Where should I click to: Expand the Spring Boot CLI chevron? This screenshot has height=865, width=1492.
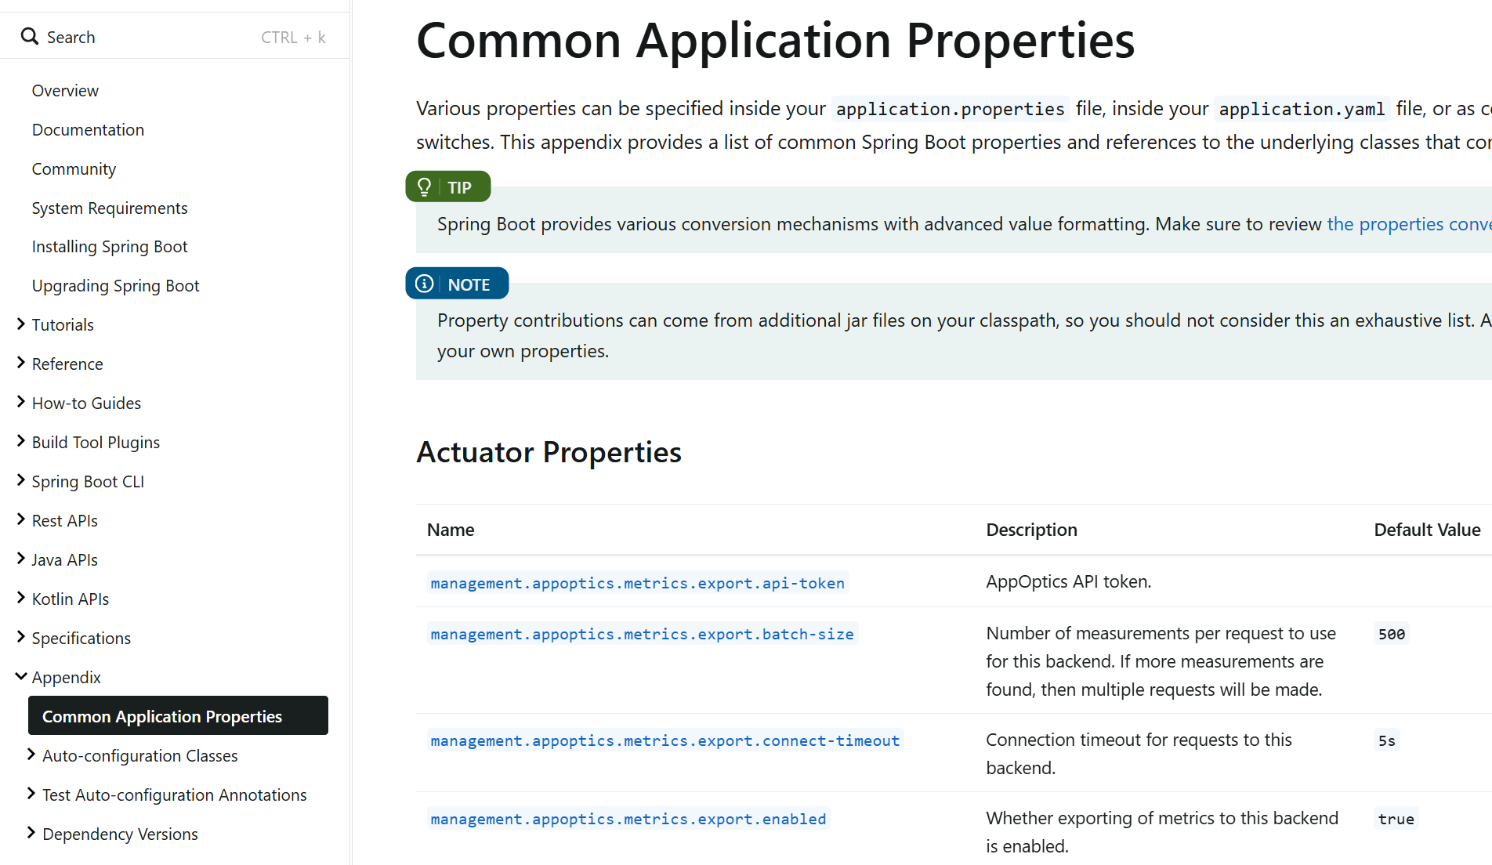click(x=21, y=480)
